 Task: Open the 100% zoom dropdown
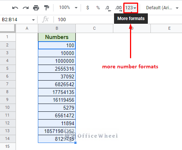(x=68, y=8)
